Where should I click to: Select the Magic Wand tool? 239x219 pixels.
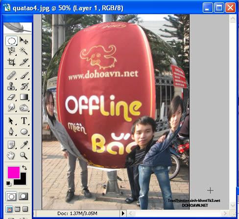coord(24,51)
